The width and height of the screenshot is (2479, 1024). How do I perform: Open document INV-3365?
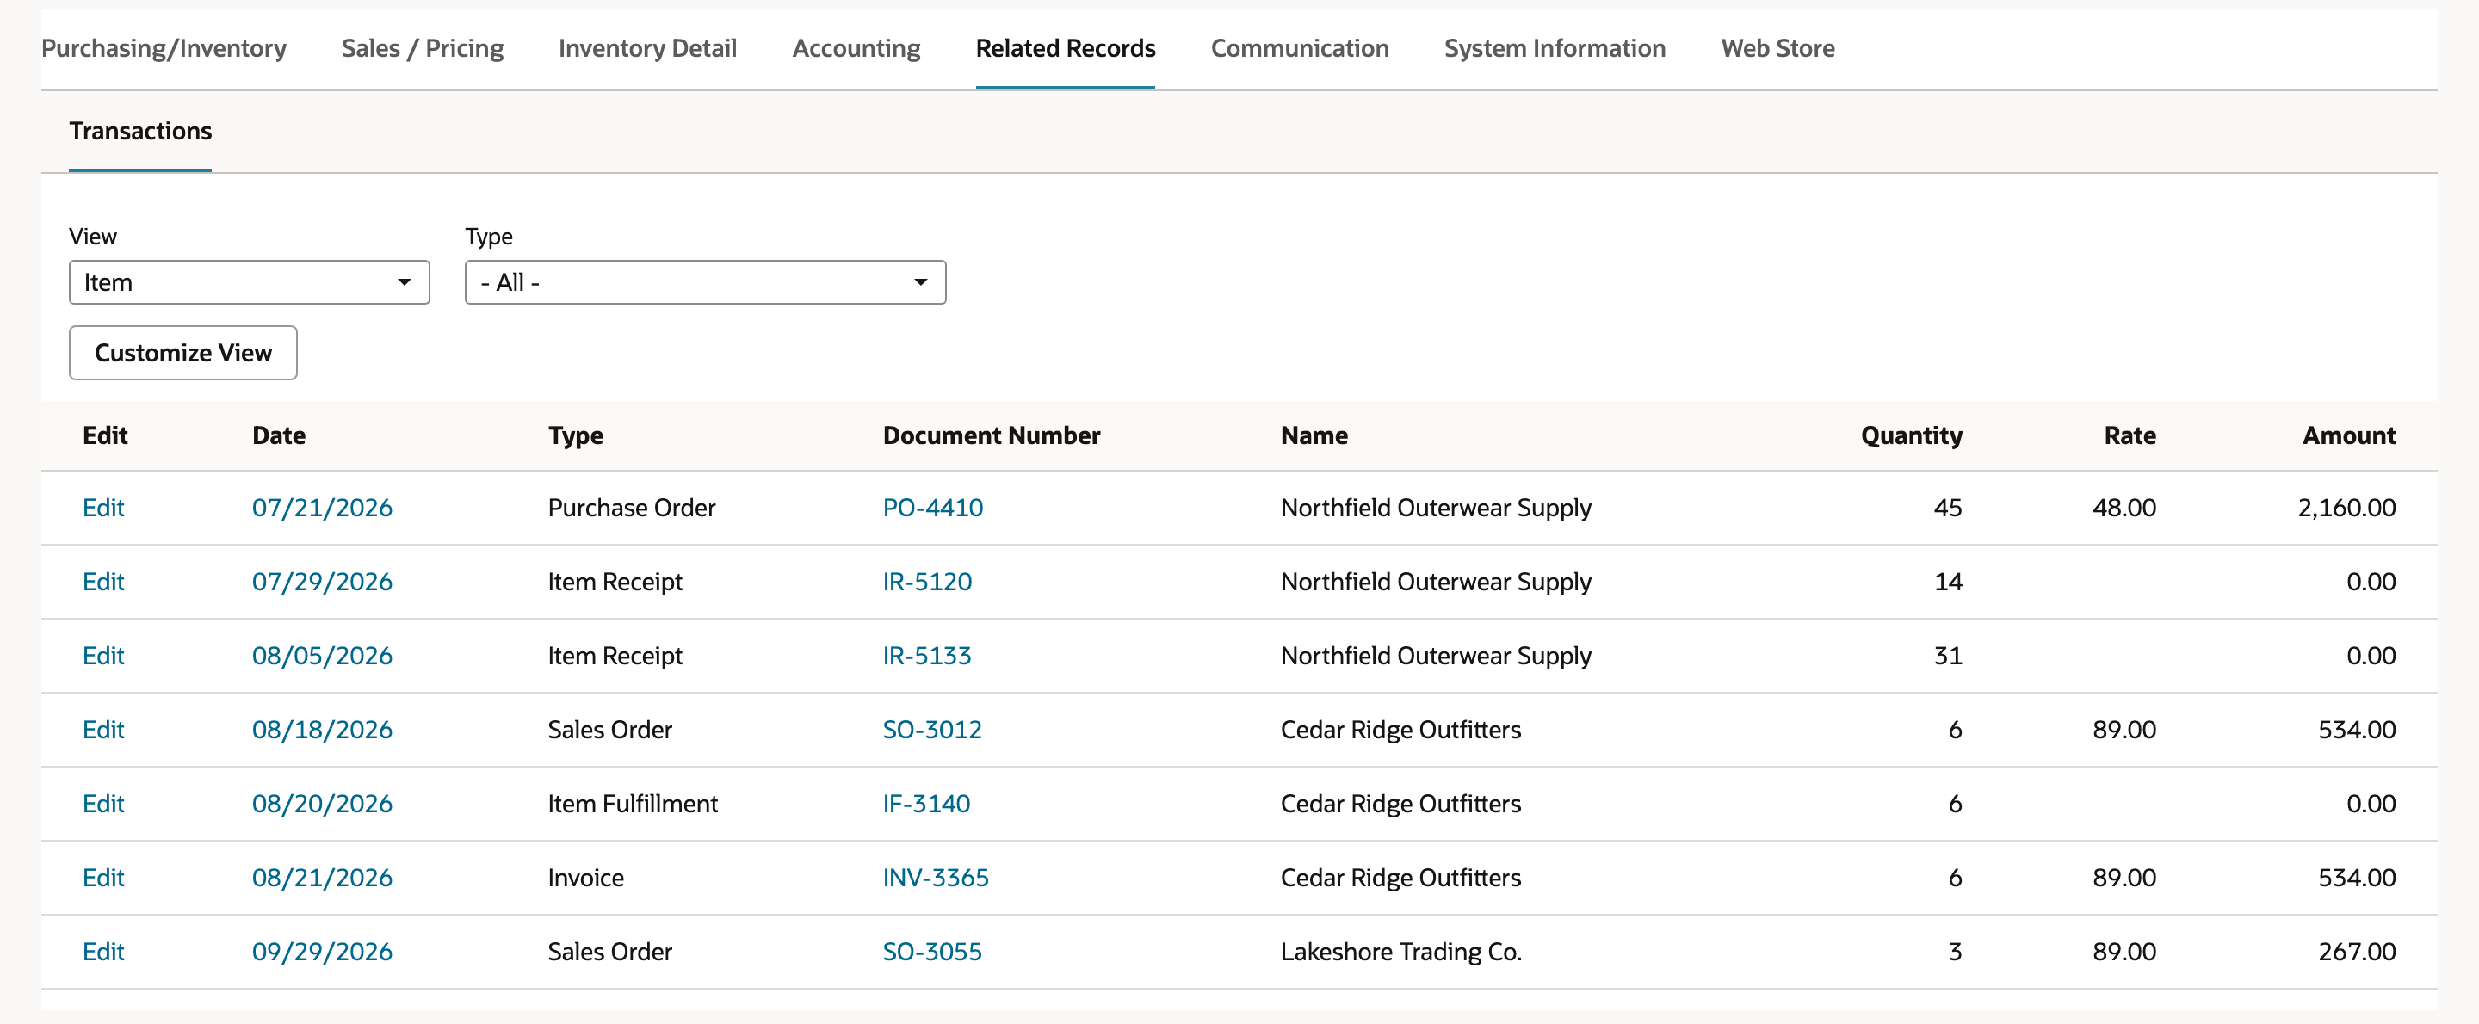point(936,878)
